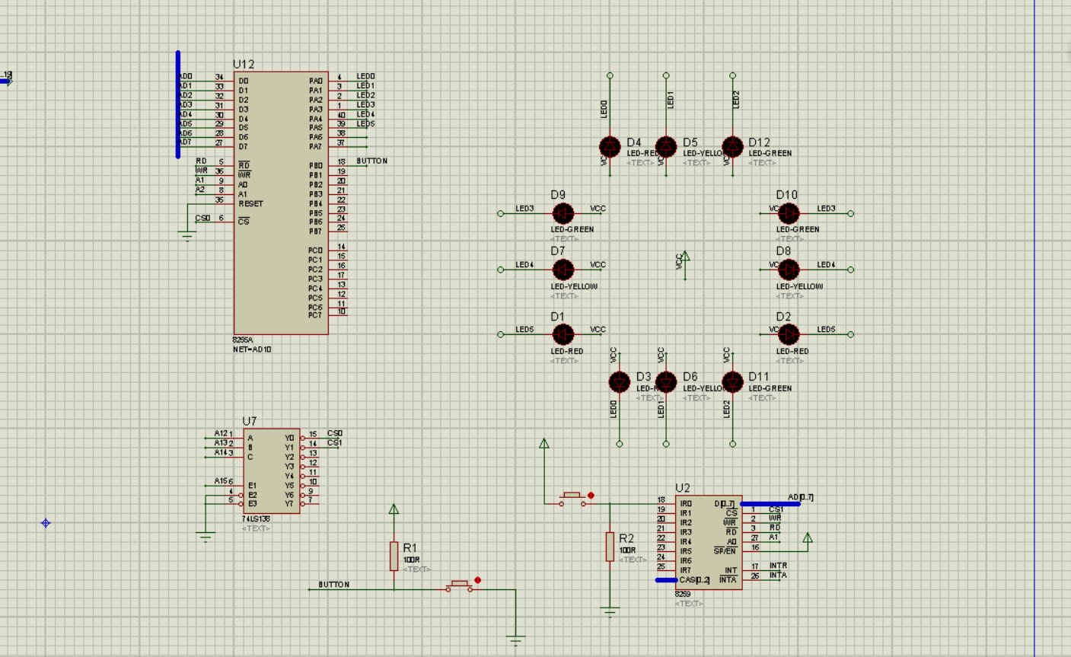The height and width of the screenshot is (657, 1071).
Task: Select the U2 8259 interrupt controller chip
Action: coord(708,542)
